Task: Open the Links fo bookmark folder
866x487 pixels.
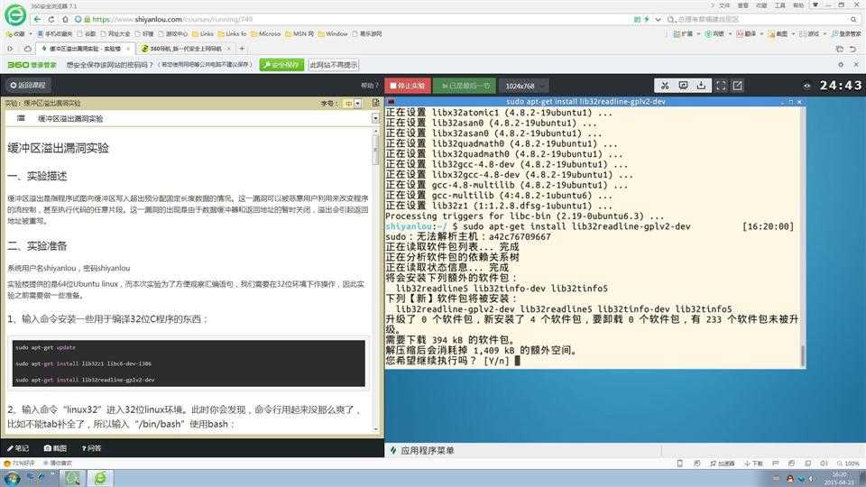Action: pyautogui.click(x=232, y=33)
